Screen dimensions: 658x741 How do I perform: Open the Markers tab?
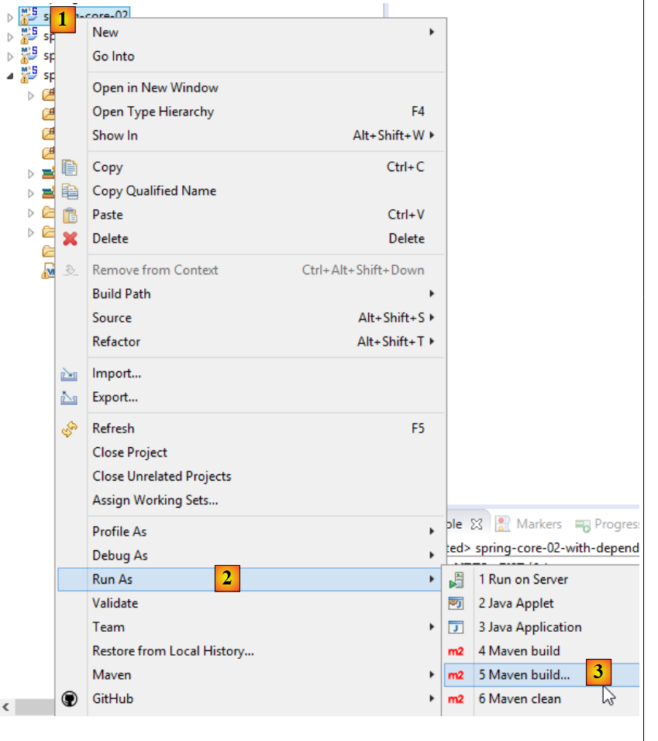(x=529, y=525)
